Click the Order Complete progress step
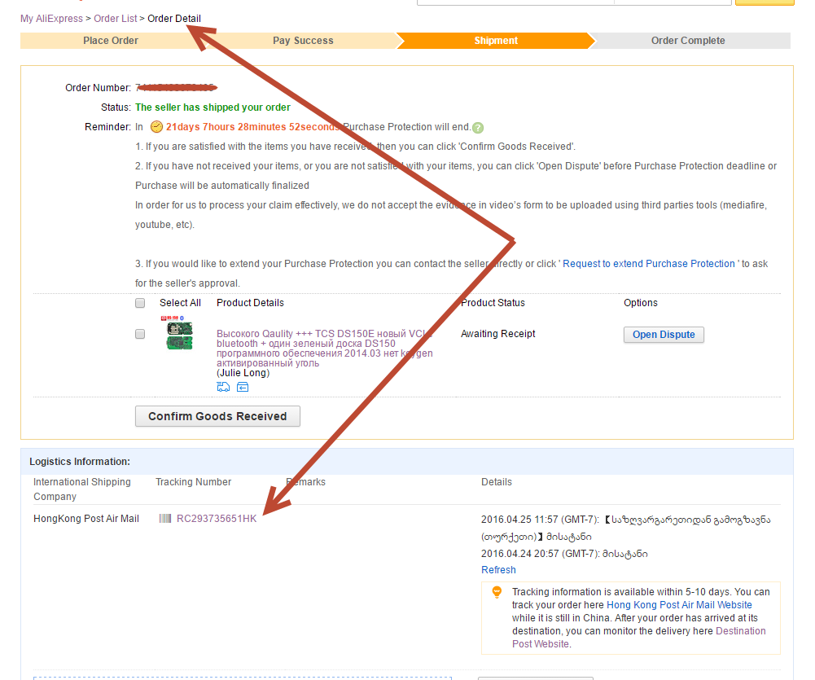This screenshot has height=680, width=815. (688, 41)
